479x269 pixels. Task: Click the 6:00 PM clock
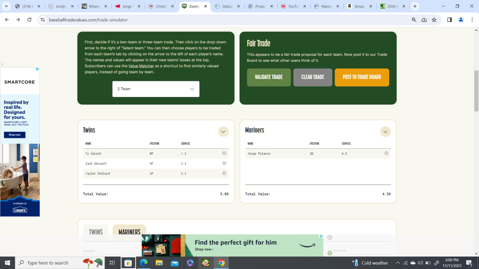tap(452, 260)
